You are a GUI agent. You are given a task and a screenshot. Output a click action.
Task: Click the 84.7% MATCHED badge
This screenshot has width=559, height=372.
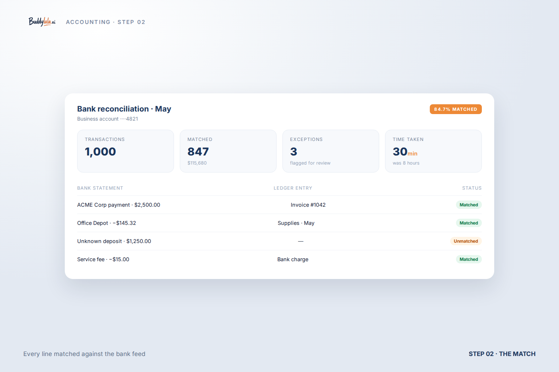(456, 109)
